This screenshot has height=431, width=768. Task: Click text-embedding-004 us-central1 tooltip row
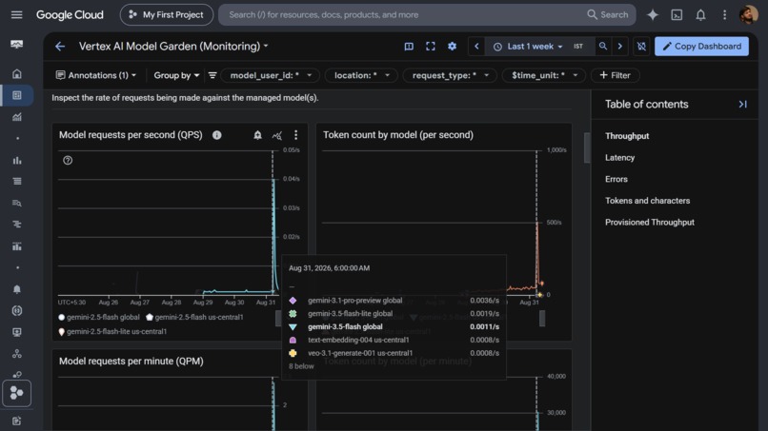point(394,340)
